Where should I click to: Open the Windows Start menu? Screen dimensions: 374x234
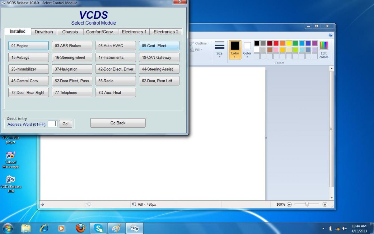7,228
